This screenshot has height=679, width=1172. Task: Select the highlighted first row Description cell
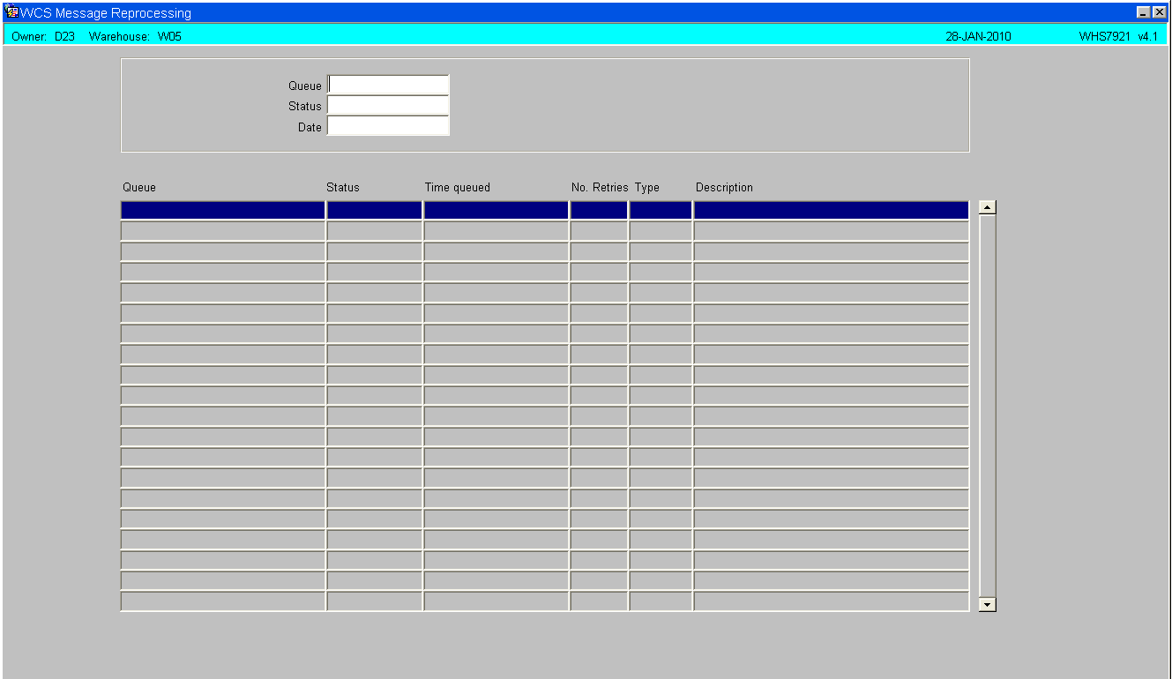831,210
